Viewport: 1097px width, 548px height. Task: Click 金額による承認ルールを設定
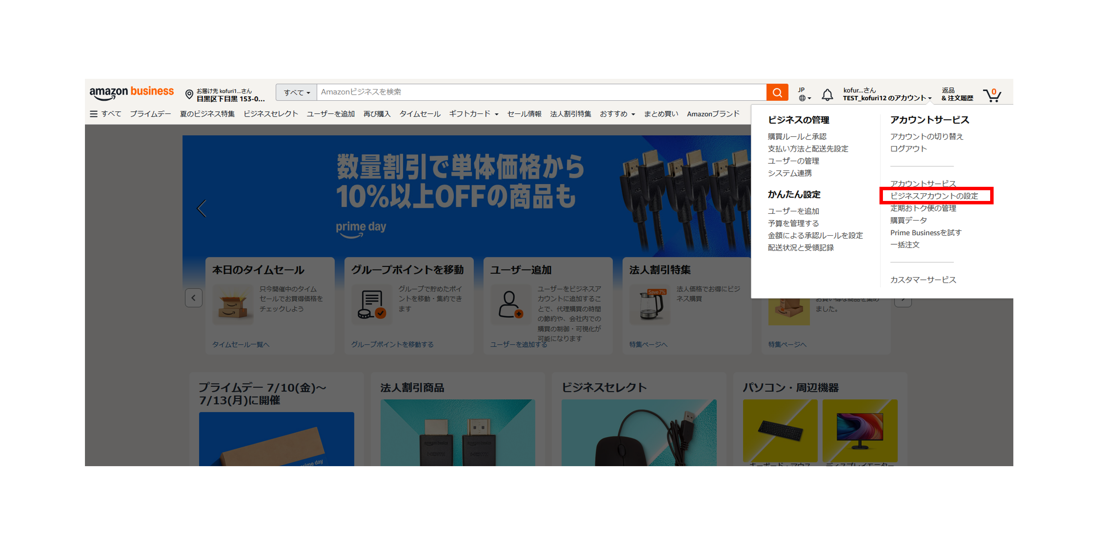click(x=815, y=235)
